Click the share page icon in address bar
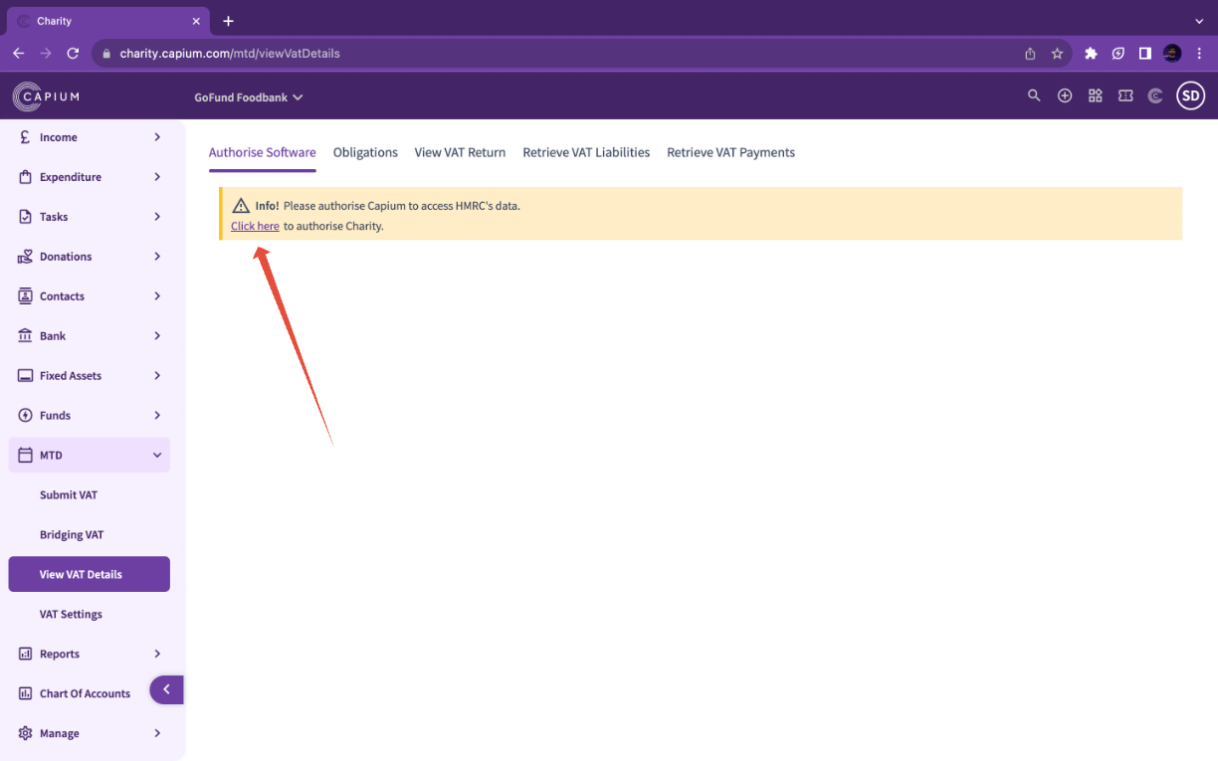 click(x=1030, y=54)
